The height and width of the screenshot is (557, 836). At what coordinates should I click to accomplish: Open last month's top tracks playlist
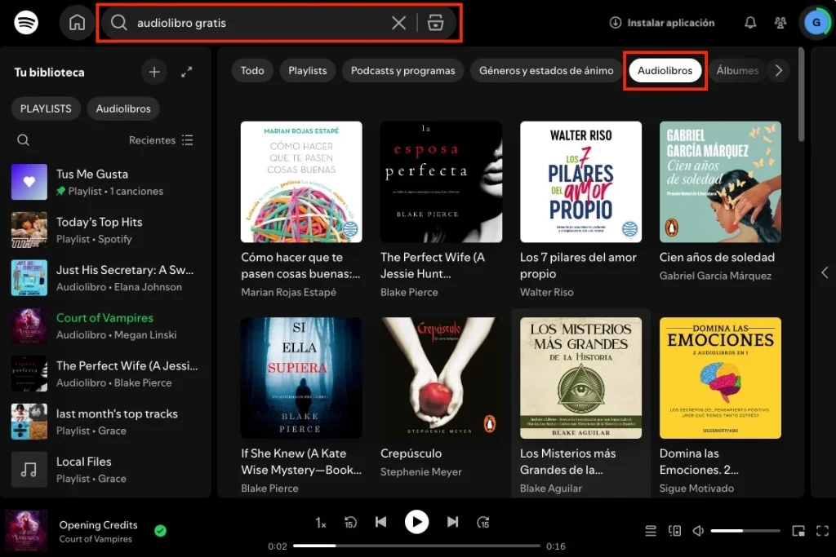pos(105,421)
